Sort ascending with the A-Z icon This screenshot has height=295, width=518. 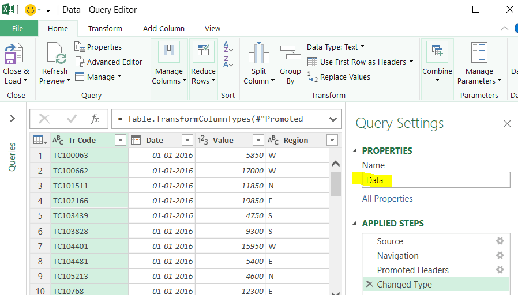click(x=228, y=47)
